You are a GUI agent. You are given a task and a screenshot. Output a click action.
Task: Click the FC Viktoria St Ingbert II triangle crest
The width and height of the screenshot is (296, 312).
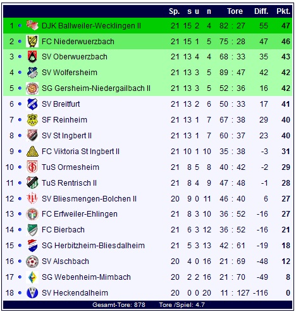(x=32, y=152)
